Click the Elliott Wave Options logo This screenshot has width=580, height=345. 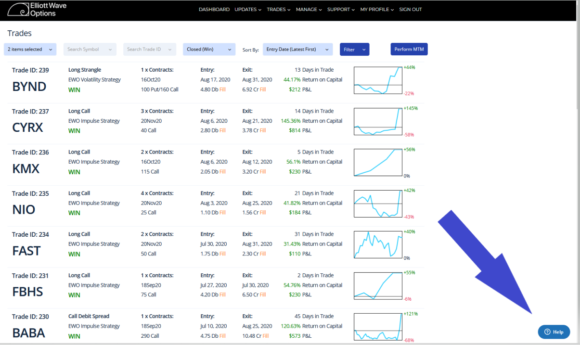click(x=37, y=10)
